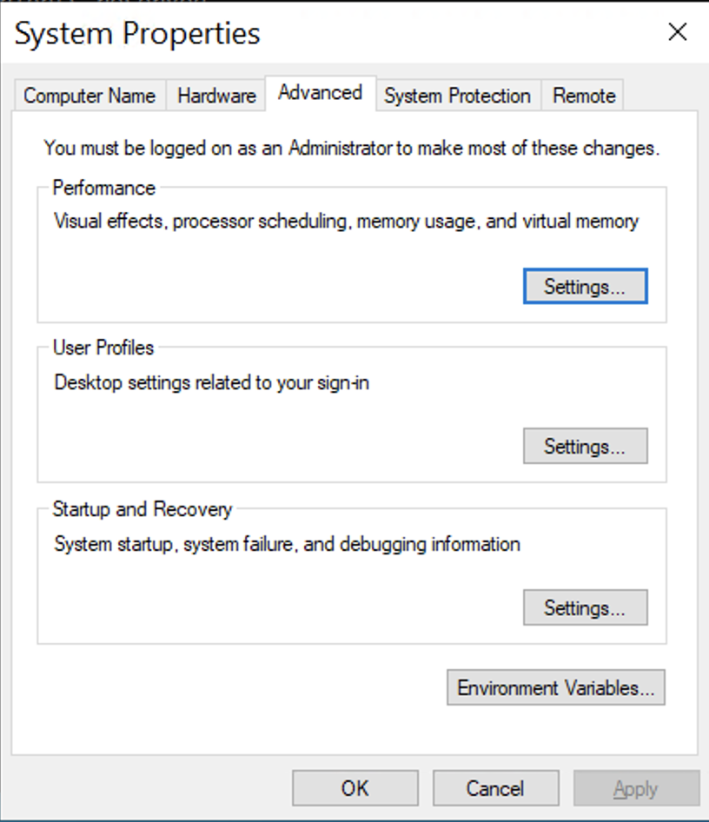Select the Advanced tab
Screen dimensions: 709x822
pos(319,92)
